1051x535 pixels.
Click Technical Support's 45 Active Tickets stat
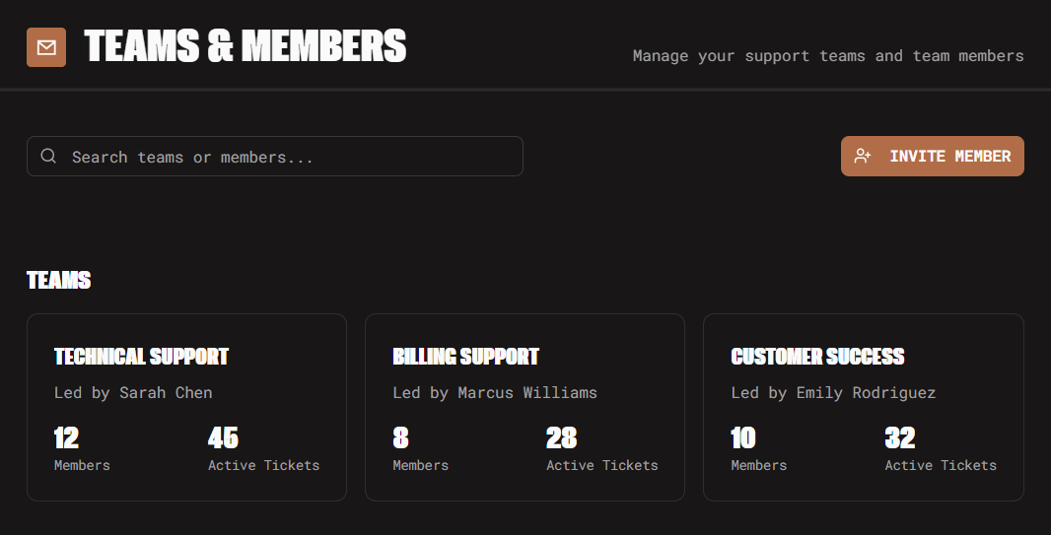click(263, 448)
